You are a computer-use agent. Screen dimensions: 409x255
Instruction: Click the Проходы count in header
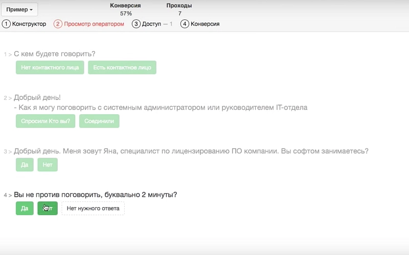(179, 9)
